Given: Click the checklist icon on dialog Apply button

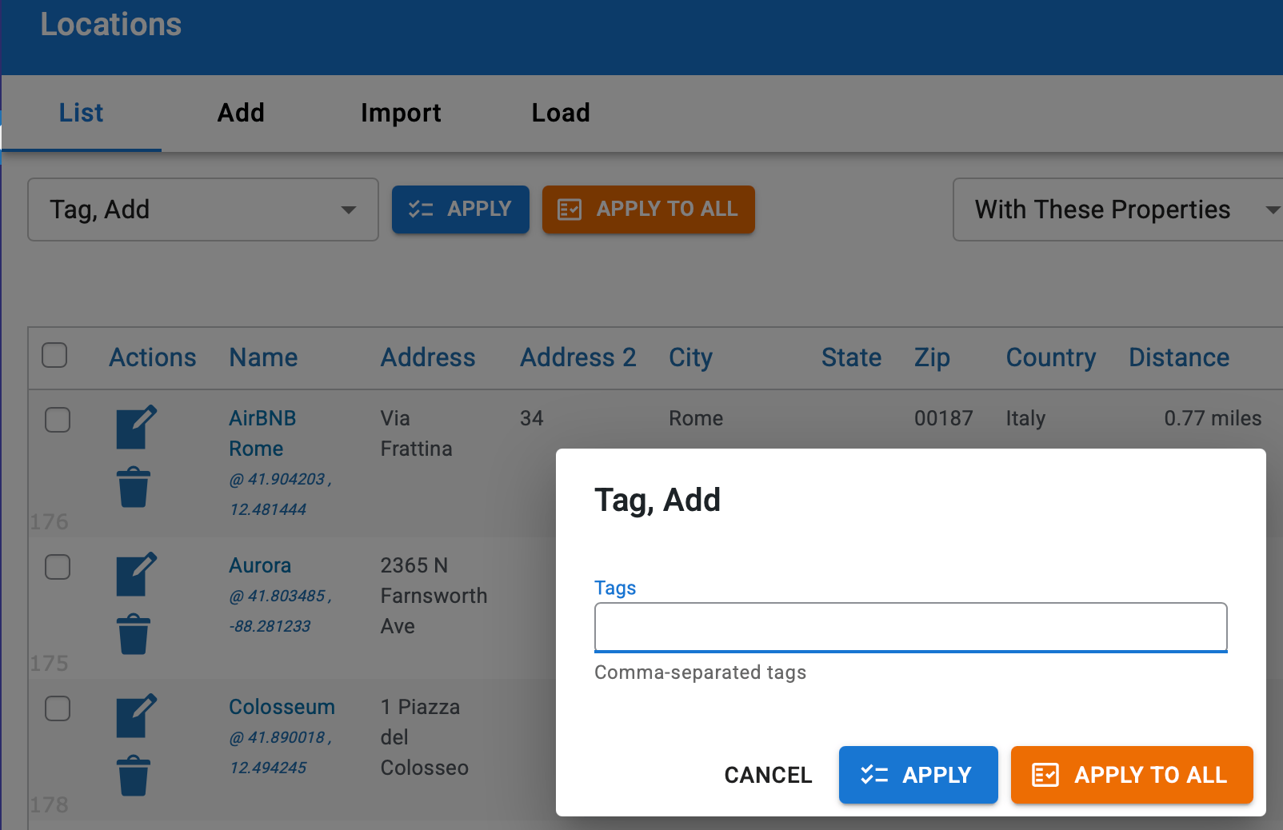Looking at the screenshot, I should [874, 774].
